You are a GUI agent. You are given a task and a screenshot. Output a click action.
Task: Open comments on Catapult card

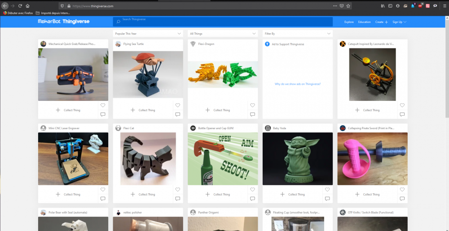pos(402,114)
